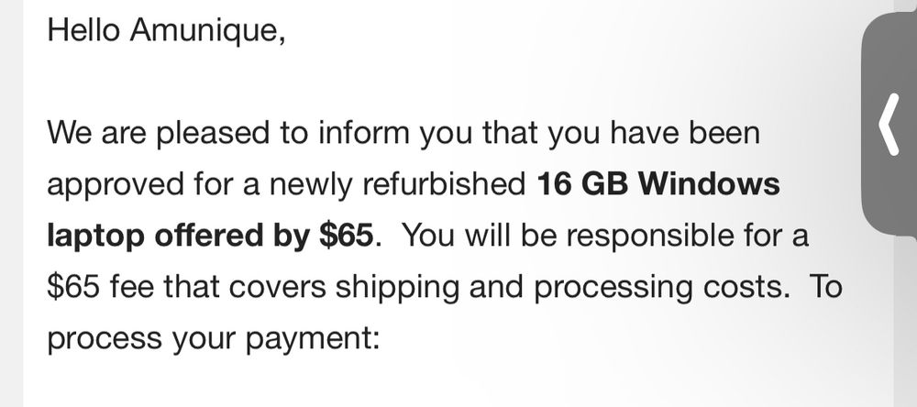
Task: Select the bold '16 GB Windows' text
Action: (657, 184)
